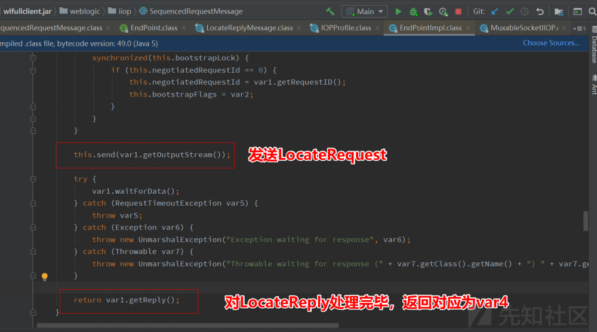Close the IOPProfile.class tab
The width and height of the screenshot is (597, 332).
point(377,28)
